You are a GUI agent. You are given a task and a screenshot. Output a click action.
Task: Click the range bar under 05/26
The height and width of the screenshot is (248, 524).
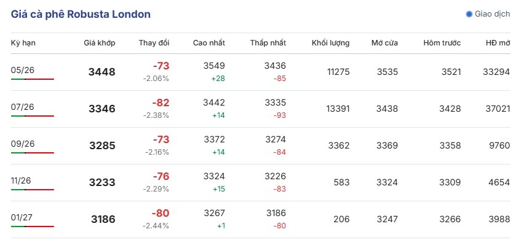pos(33,79)
